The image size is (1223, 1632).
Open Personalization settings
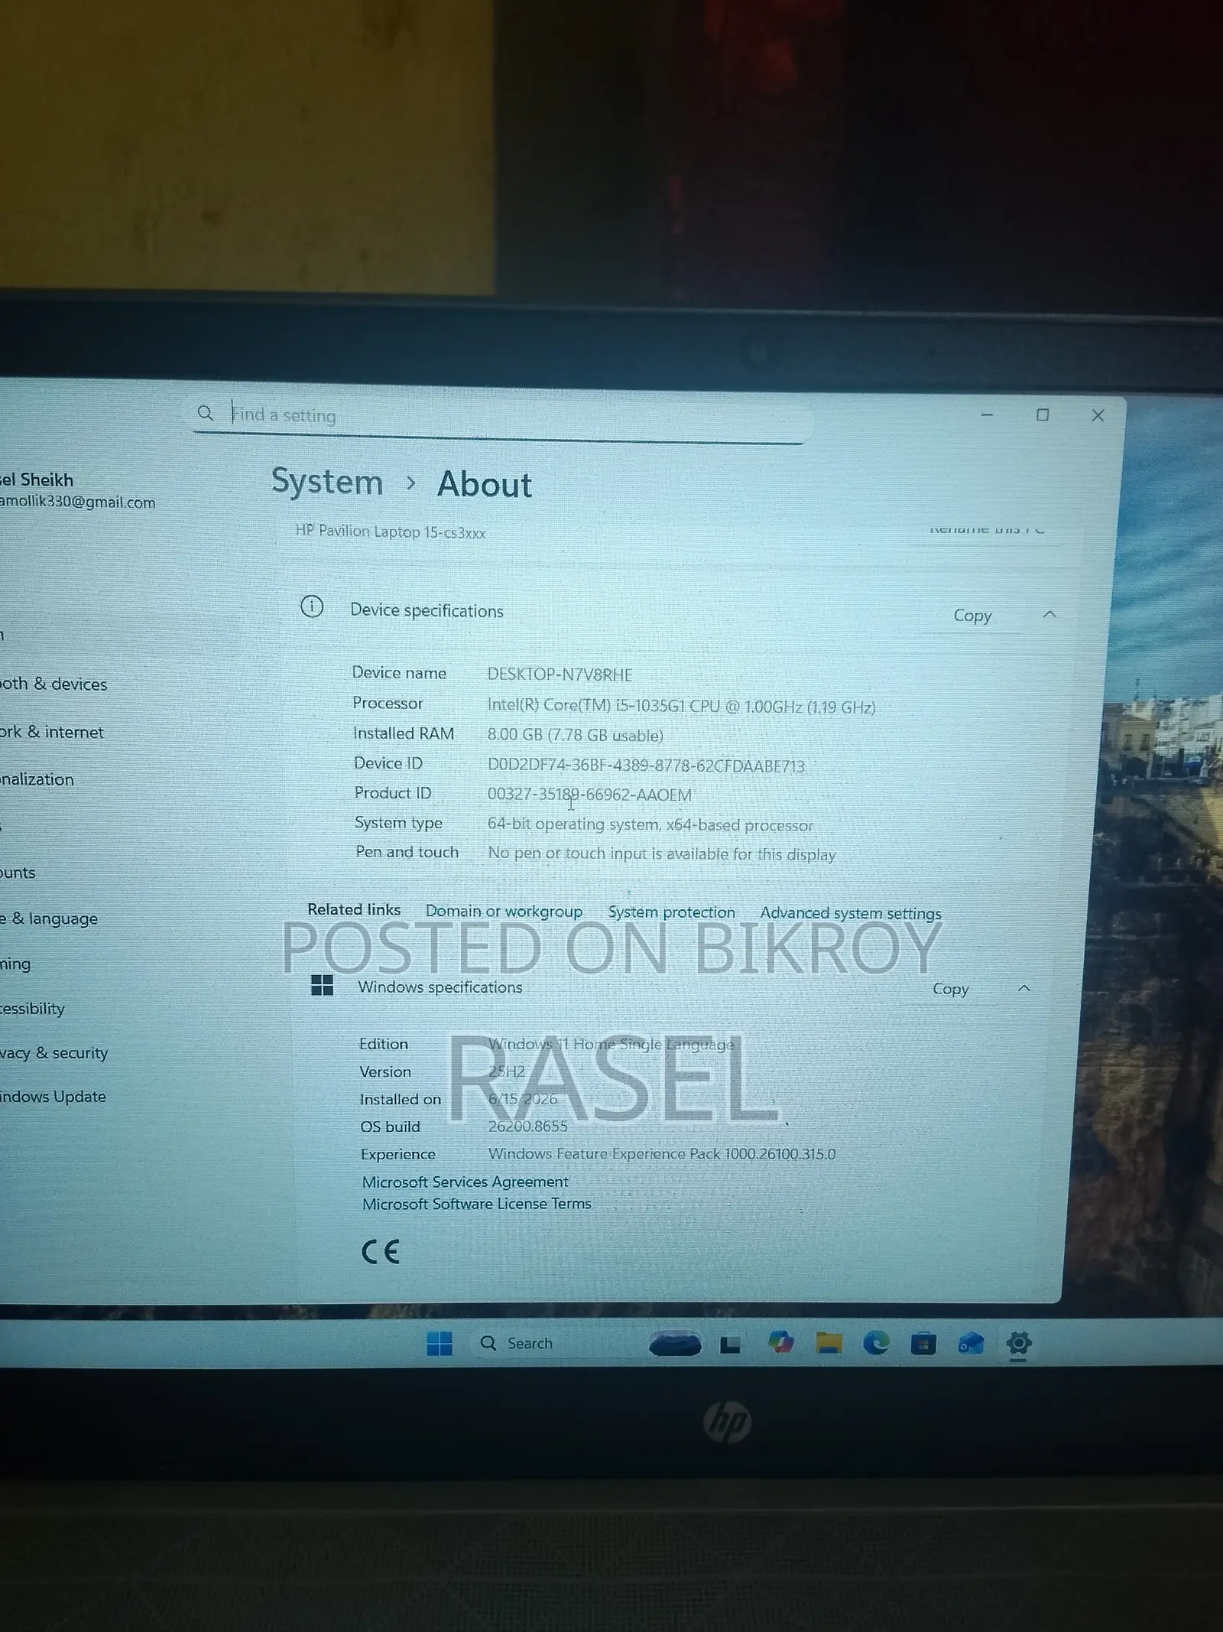38,779
